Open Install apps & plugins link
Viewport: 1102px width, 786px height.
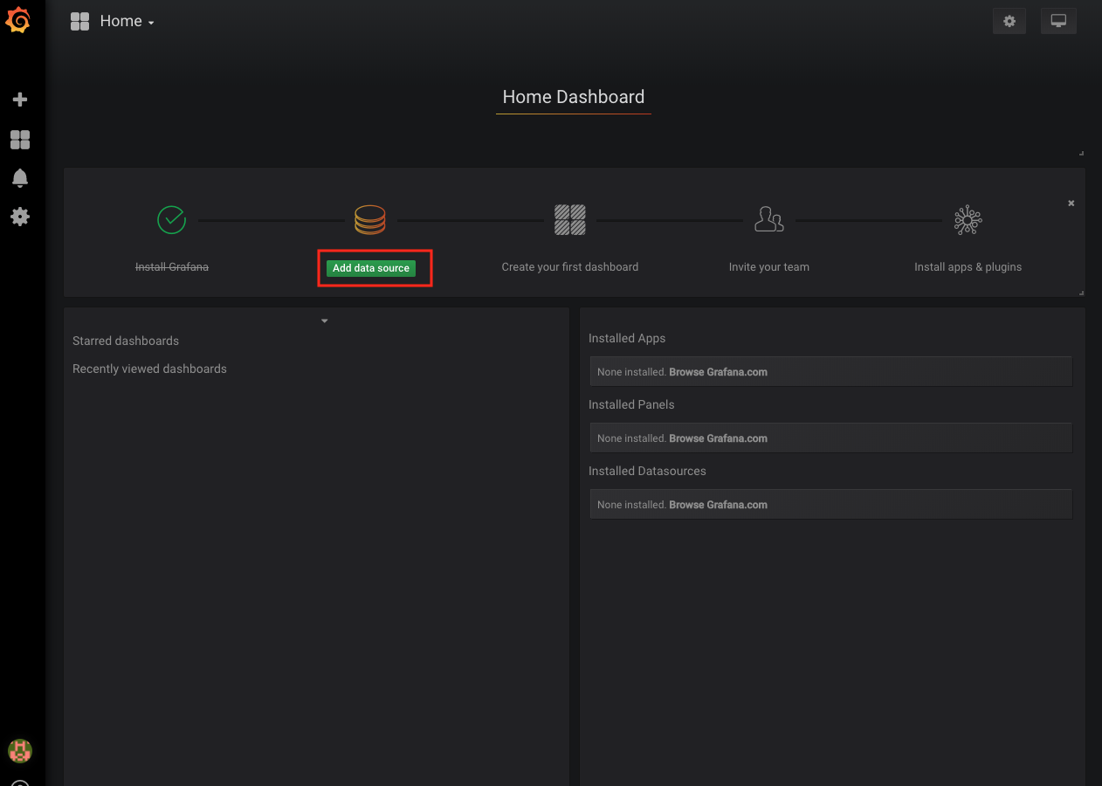(968, 267)
